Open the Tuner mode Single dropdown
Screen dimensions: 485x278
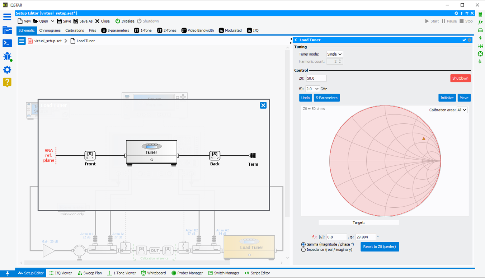click(x=335, y=54)
